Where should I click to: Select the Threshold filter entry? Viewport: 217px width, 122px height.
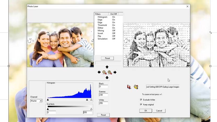(102, 25)
